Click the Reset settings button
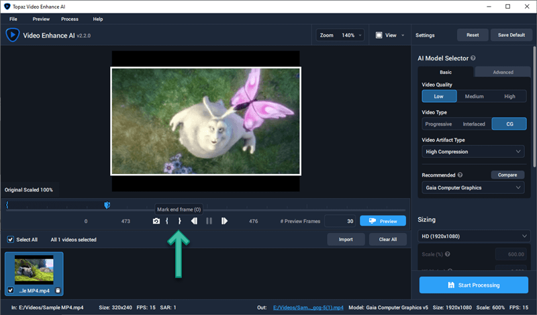Image resolution: width=537 pixels, height=315 pixels. click(473, 35)
